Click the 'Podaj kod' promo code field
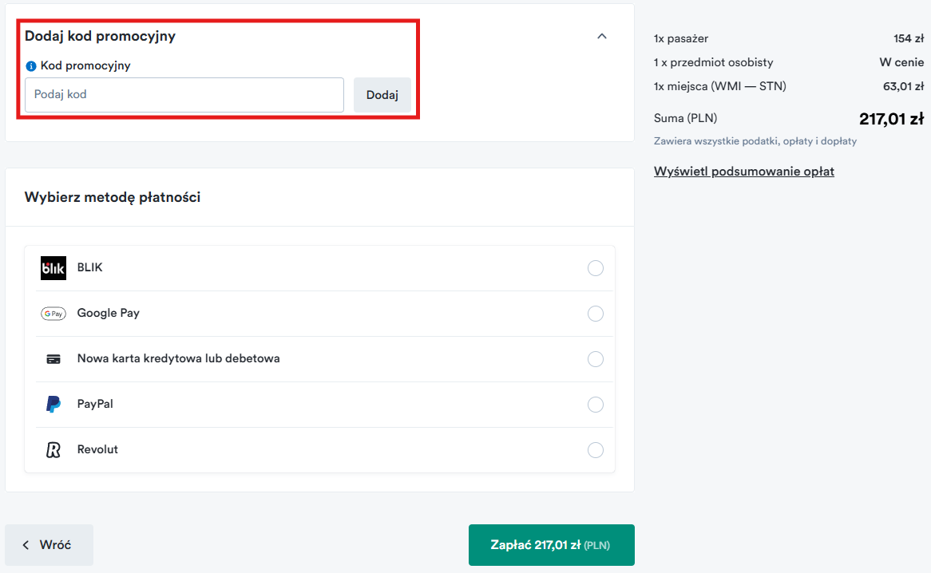 pos(184,95)
